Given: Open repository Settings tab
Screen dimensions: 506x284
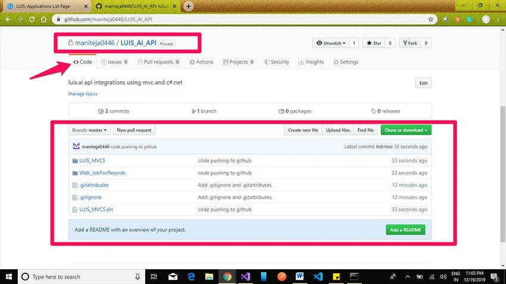Looking at the screenshot, I should coord(346,62).
